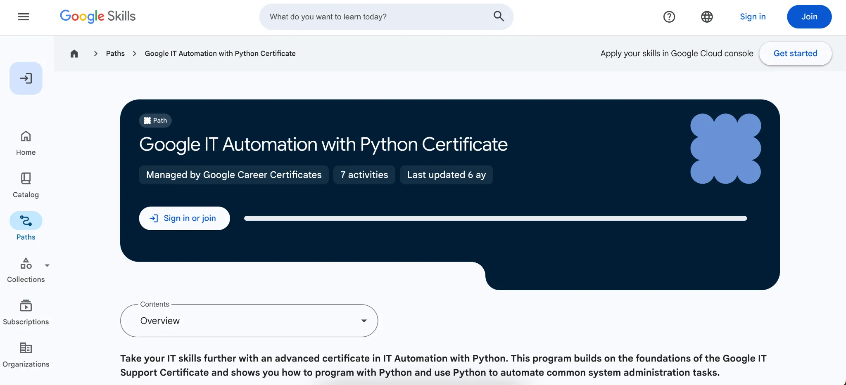Open Paths in the sidebar
This screenshot has width=846, height=385.
(x=26, y=227)
